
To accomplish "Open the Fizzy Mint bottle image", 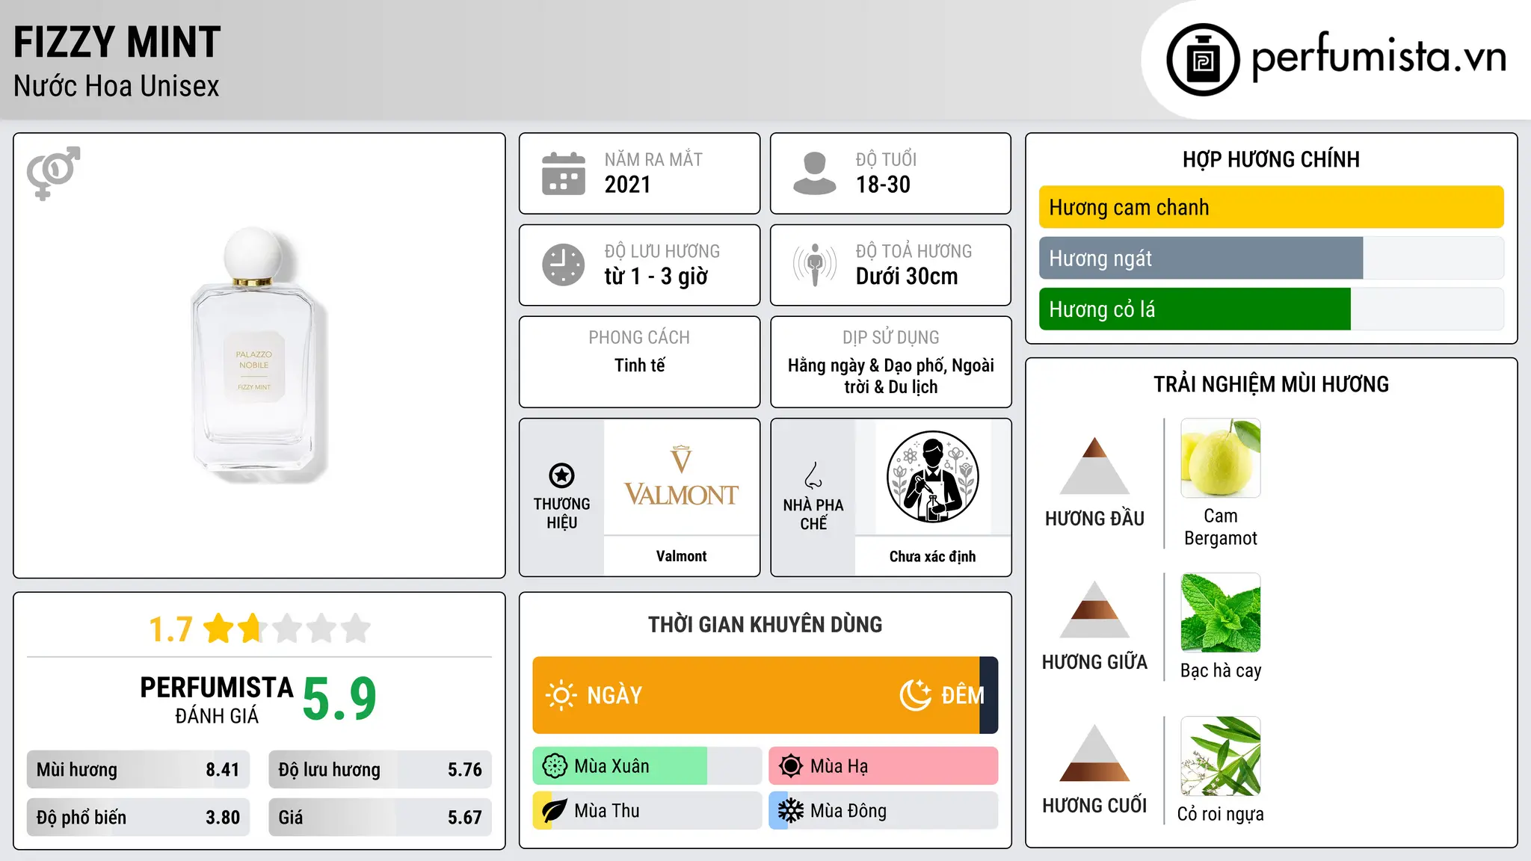I will click(259, 356).
